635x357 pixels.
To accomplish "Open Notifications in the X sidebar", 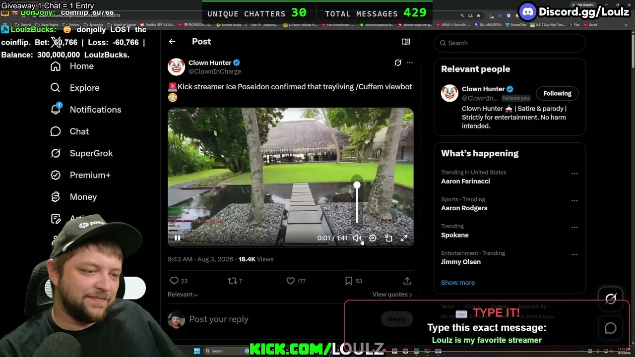I will coord(86,110).
